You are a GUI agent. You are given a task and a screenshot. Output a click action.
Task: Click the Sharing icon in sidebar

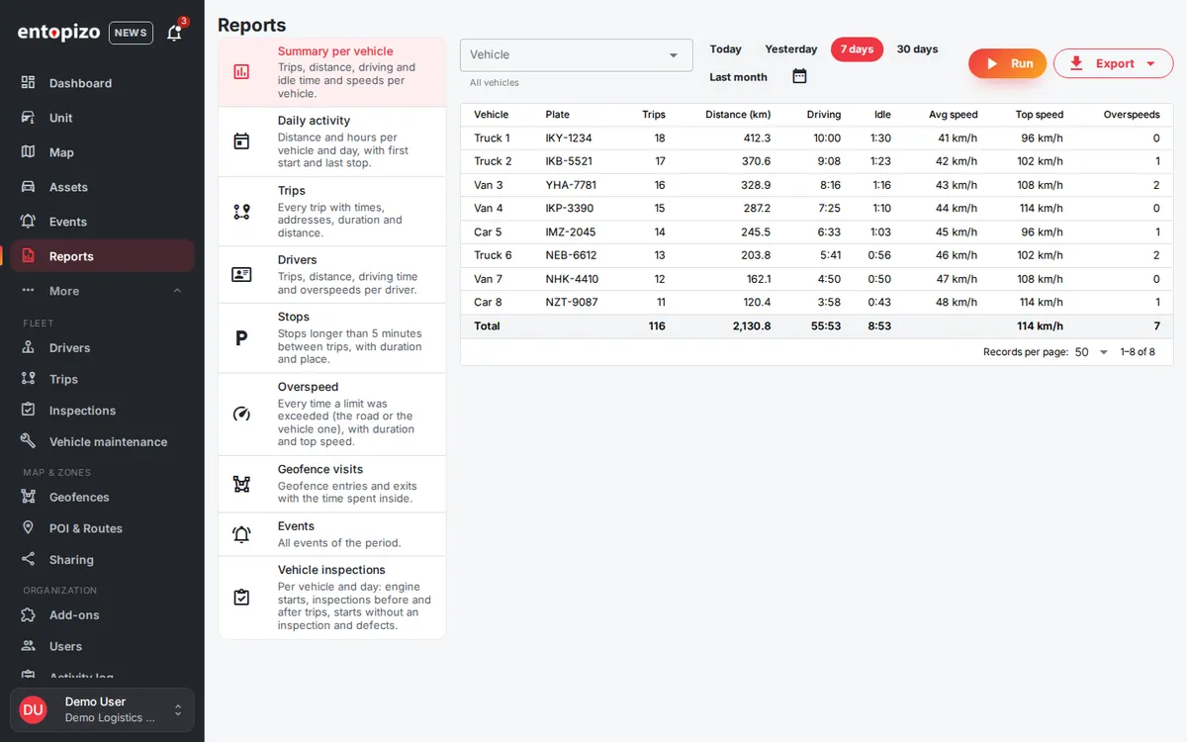pos(29,560)
